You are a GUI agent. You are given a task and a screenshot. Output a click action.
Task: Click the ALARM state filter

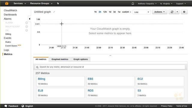[9, 23]
